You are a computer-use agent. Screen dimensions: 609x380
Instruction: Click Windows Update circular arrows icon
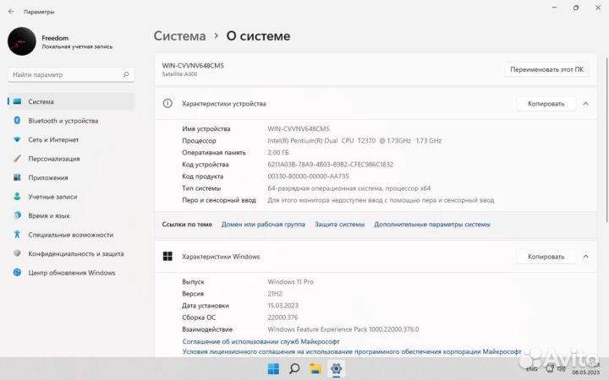pyautogui.click(x=17, y=273)
